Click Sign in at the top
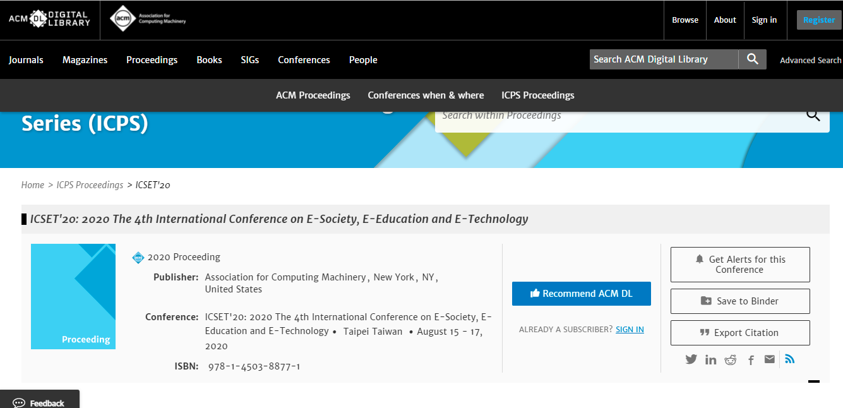Screen dimensions: 843x408 764,20
